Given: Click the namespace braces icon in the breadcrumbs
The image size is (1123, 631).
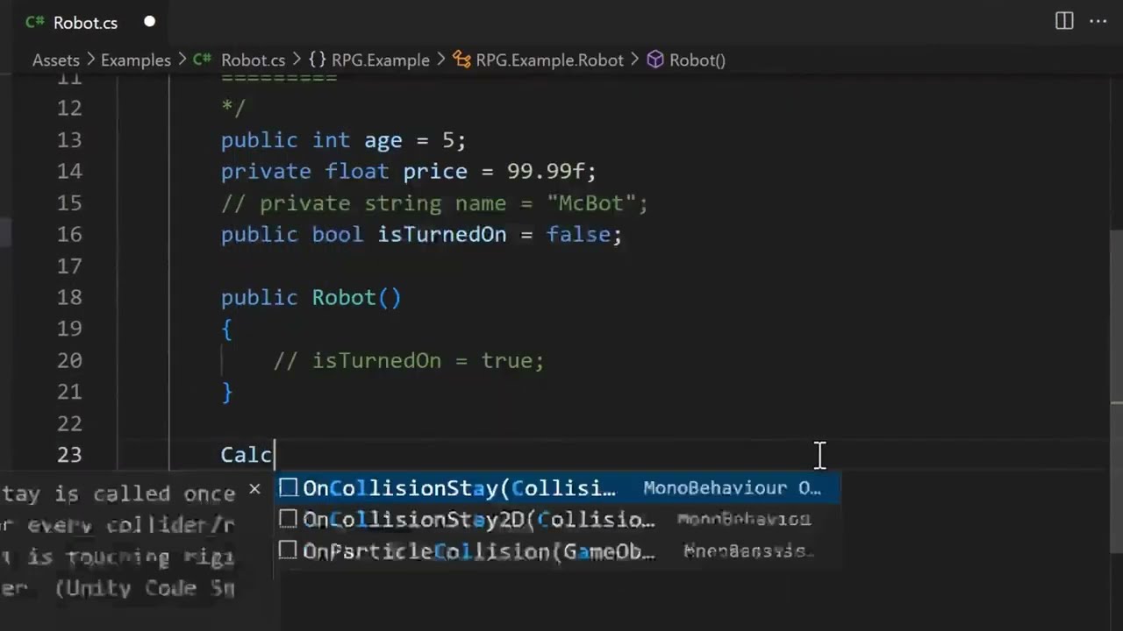Looking at the screenshot, I should click(317, 60).
